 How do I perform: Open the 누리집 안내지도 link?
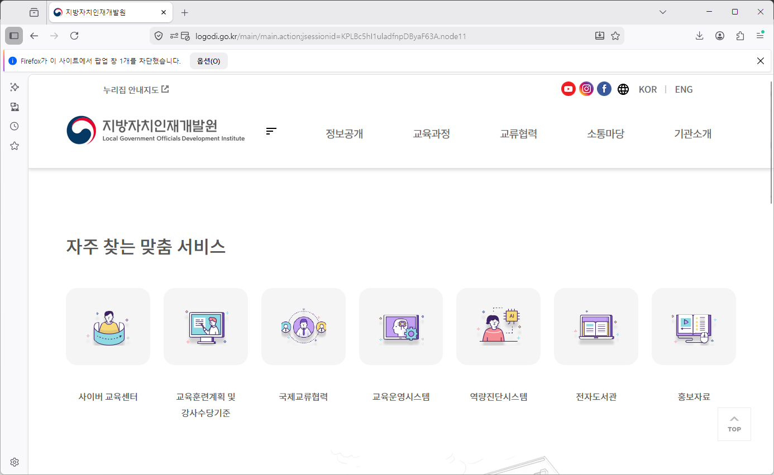coord(136,89)
